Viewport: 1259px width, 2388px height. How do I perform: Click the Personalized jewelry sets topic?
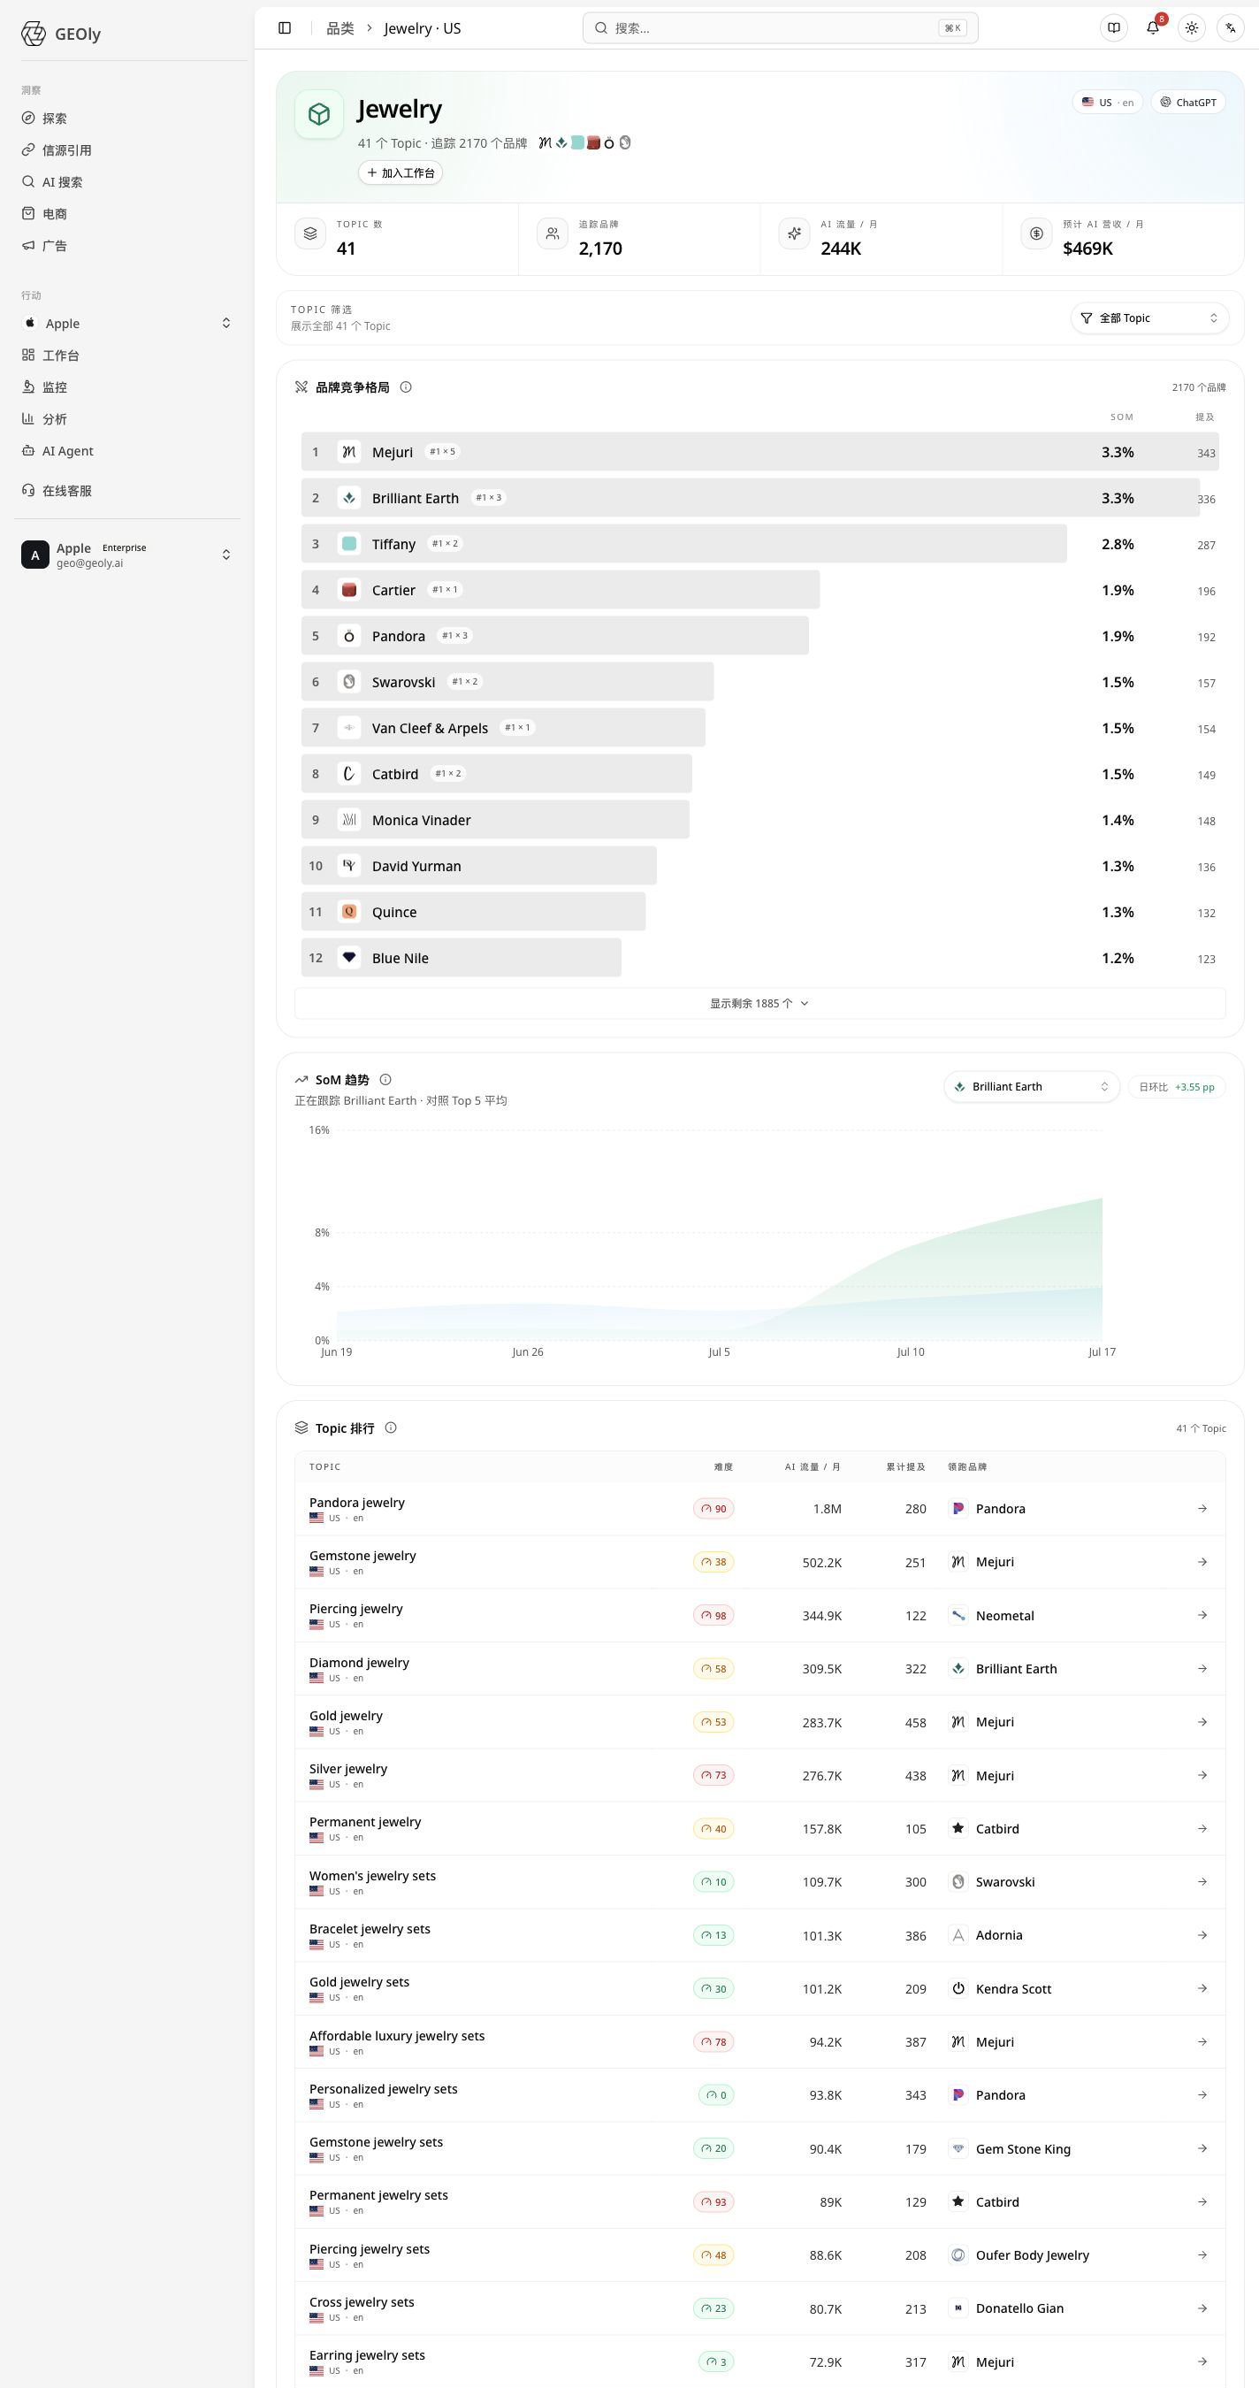pos(384,2088)
